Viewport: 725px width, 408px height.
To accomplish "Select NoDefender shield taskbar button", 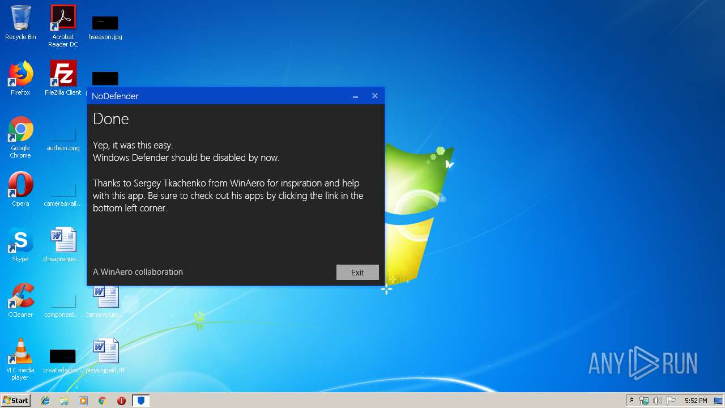I will (x=141, y=401).
